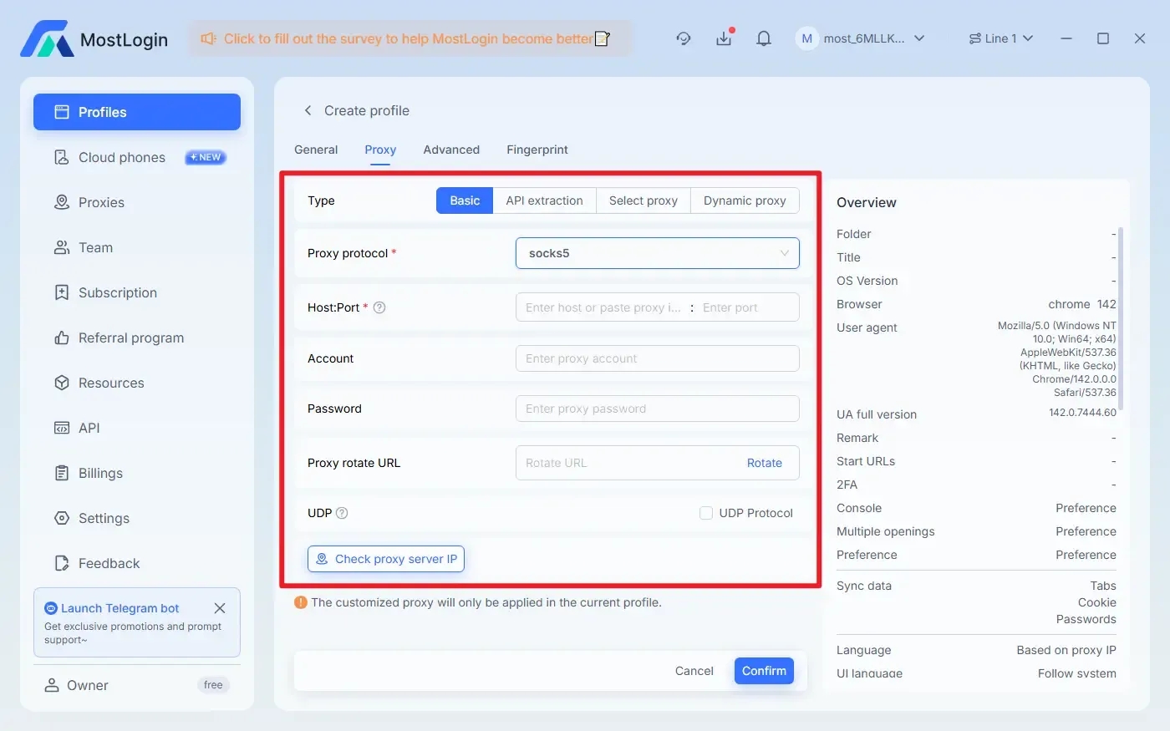Open the Cloud phones section
Viewport: 1170px width, 731px height.
pyautogui.click(x=120, y=157)
